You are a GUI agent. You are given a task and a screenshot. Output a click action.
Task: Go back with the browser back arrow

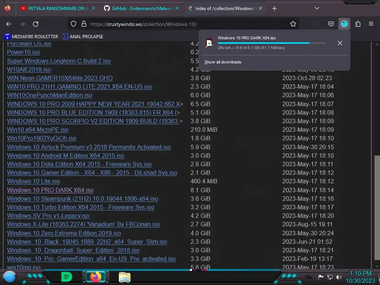[x=9, y=24]
